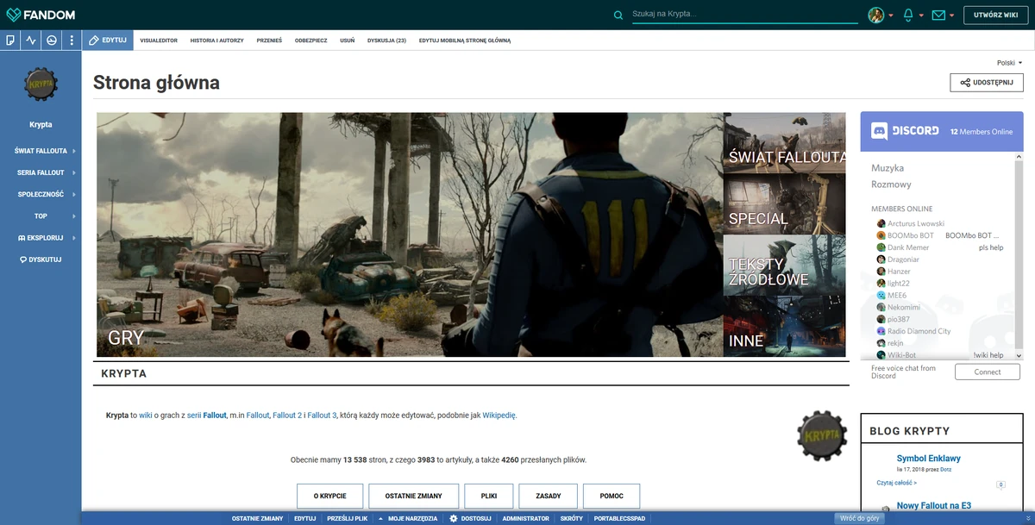Screen dimensions: 1035x525
Task: Expand Moje Narzędzia in bottom toolbar
Action: pyautogui.click(x=408, y=518)
